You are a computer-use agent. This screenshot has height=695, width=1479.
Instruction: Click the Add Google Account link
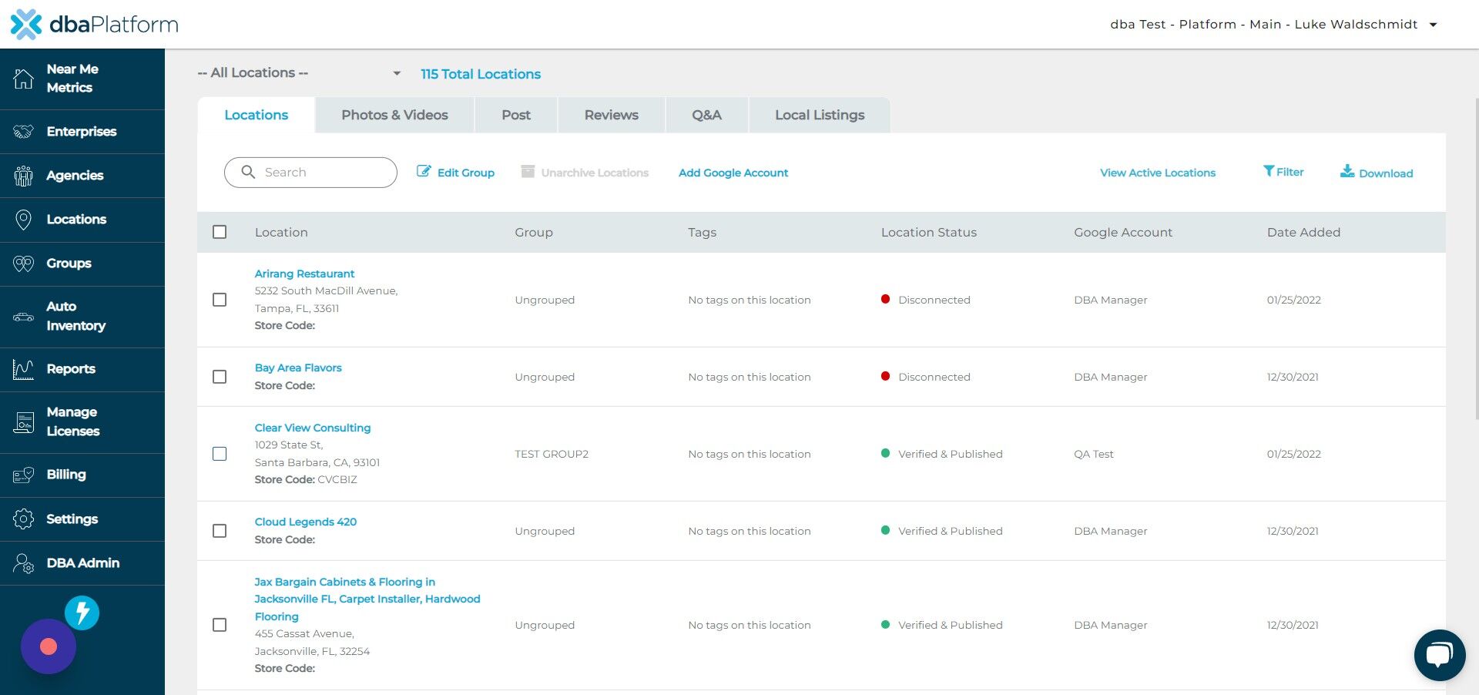point(733,173)
